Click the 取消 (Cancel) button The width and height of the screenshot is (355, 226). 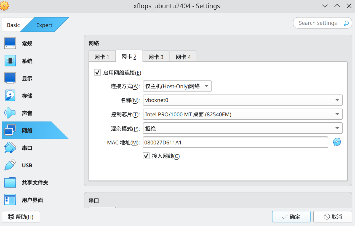pyautogui.click(x=333, y=217)
